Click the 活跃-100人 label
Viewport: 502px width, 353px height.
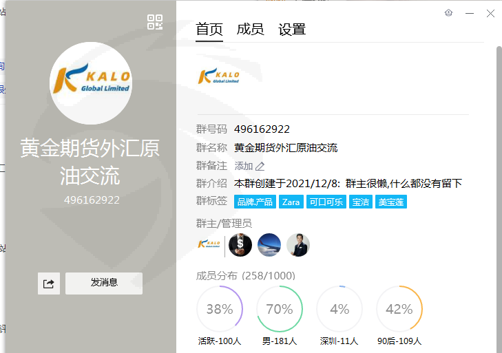[x=220, y=341]
